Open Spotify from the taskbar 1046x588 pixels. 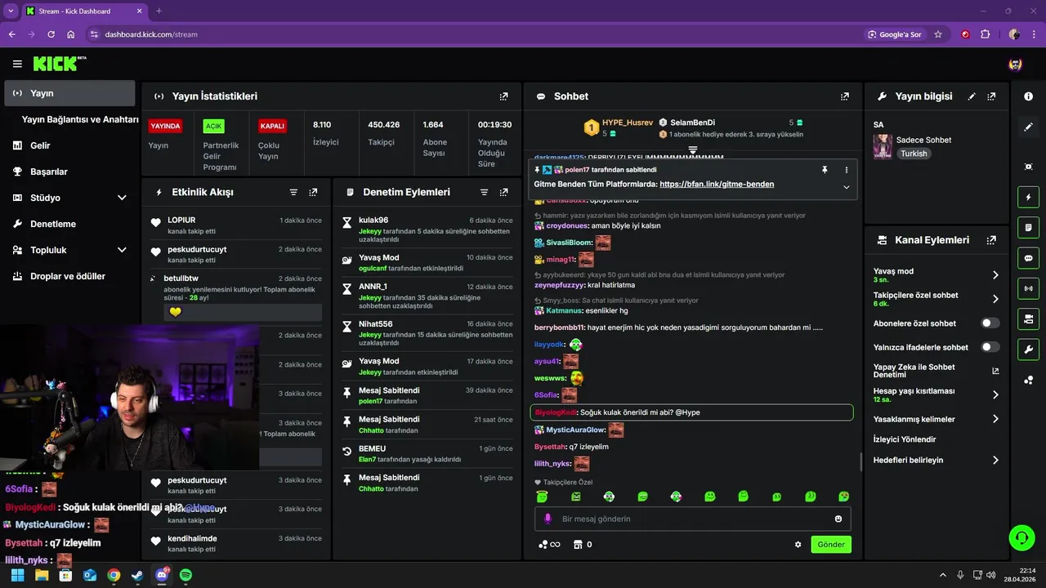(x=186, y=575)
